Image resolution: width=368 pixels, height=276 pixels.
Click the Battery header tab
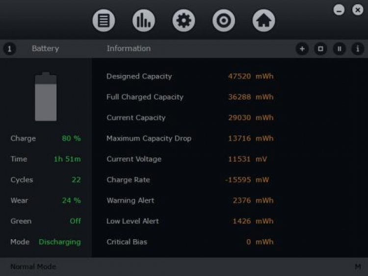point(45,49)
